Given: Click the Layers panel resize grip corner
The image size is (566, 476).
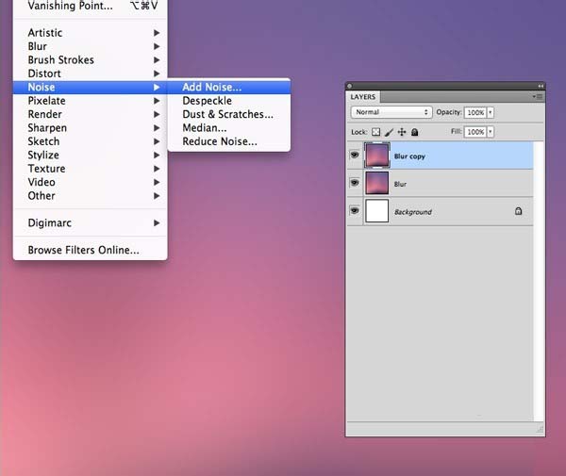Looking at the screenshot, I should tap(540, 429).
